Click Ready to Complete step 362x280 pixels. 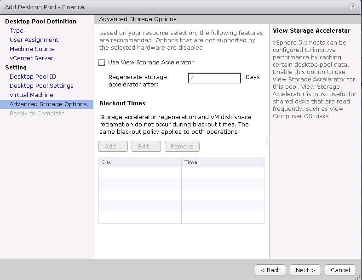tap(37, 114)
